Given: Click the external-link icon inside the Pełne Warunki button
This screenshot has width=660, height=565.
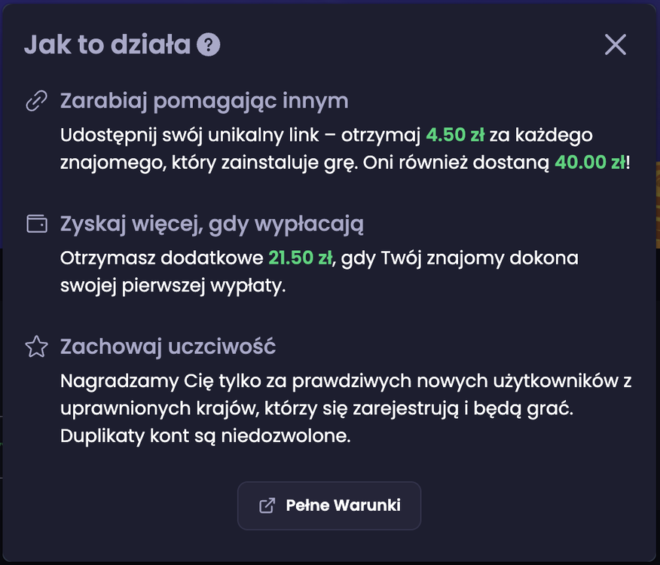Looking at the screenshot, I should 265,505.
